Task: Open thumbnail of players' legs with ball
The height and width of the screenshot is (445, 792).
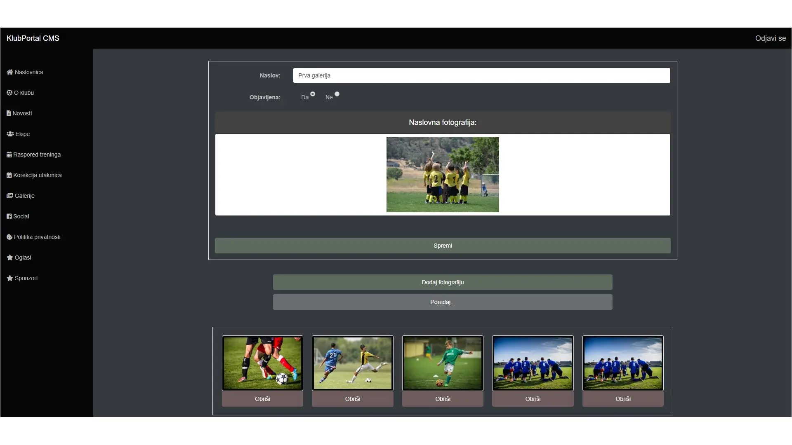Action: tap(262, 363)
